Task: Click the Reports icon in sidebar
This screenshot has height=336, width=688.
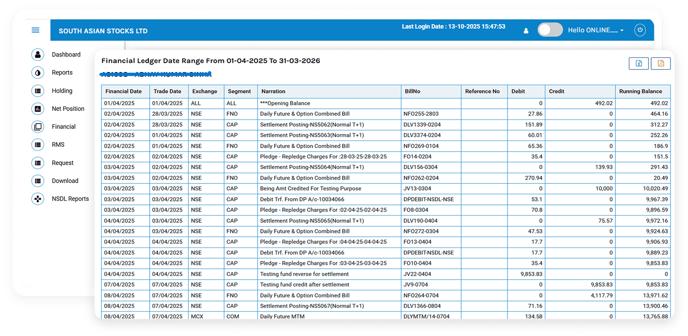Action: 38,72
